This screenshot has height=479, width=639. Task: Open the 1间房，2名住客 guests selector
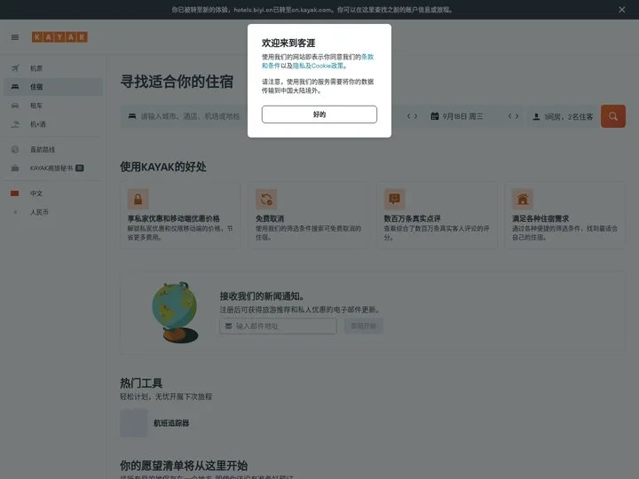(x=564, y=116)
